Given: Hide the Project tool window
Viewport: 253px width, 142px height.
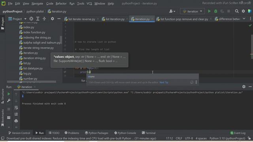Looking at the screenshot, I should pos(59,19).
